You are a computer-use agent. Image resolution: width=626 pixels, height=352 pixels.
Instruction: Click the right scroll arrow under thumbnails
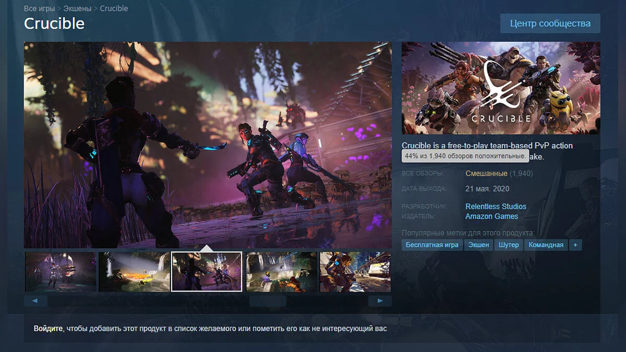coord(380,301)
